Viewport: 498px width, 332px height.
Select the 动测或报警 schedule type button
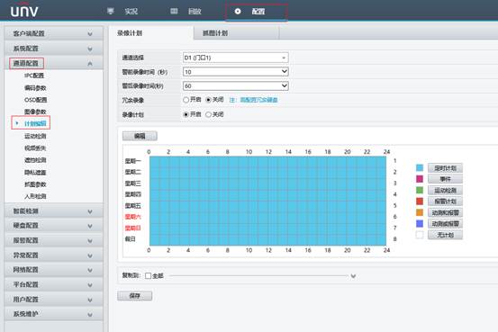[445, 223]
